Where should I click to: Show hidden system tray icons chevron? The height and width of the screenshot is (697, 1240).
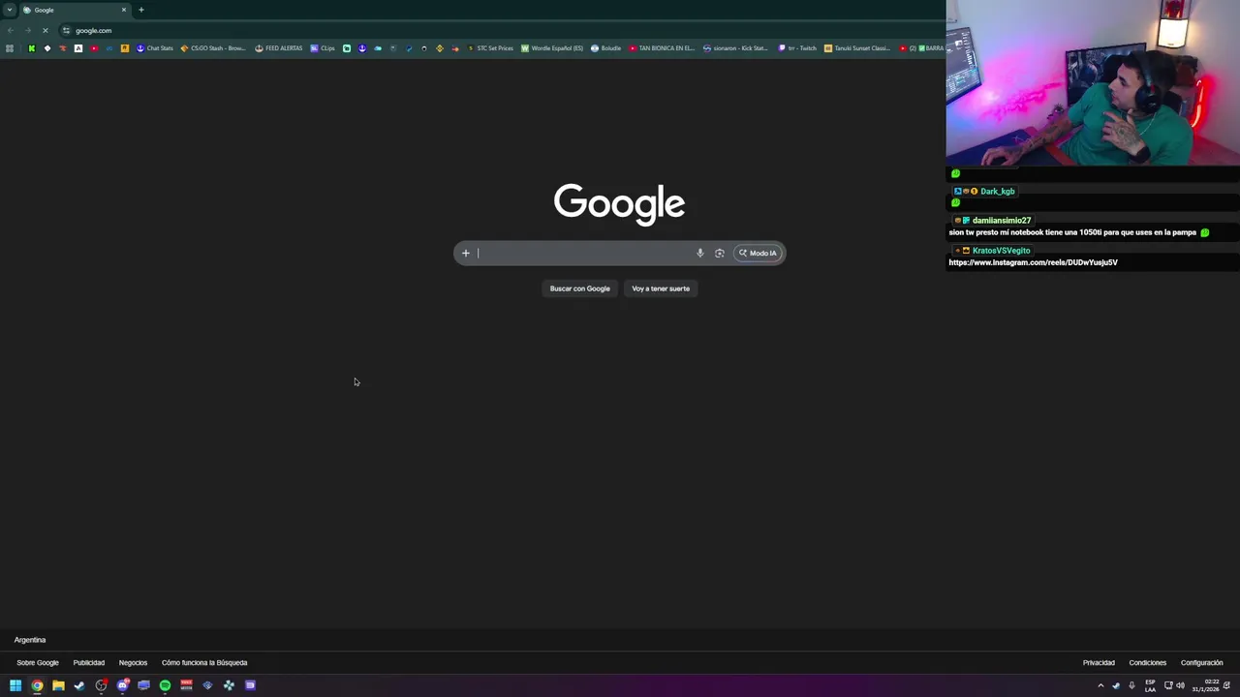pos(1100,685)
